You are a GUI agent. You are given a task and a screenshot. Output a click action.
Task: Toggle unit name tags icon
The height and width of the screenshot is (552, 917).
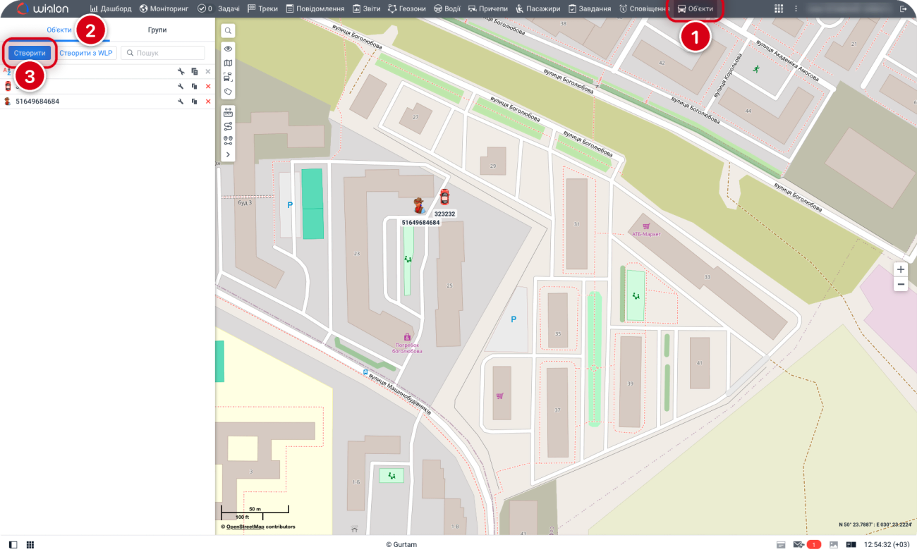tap(228, 92)
